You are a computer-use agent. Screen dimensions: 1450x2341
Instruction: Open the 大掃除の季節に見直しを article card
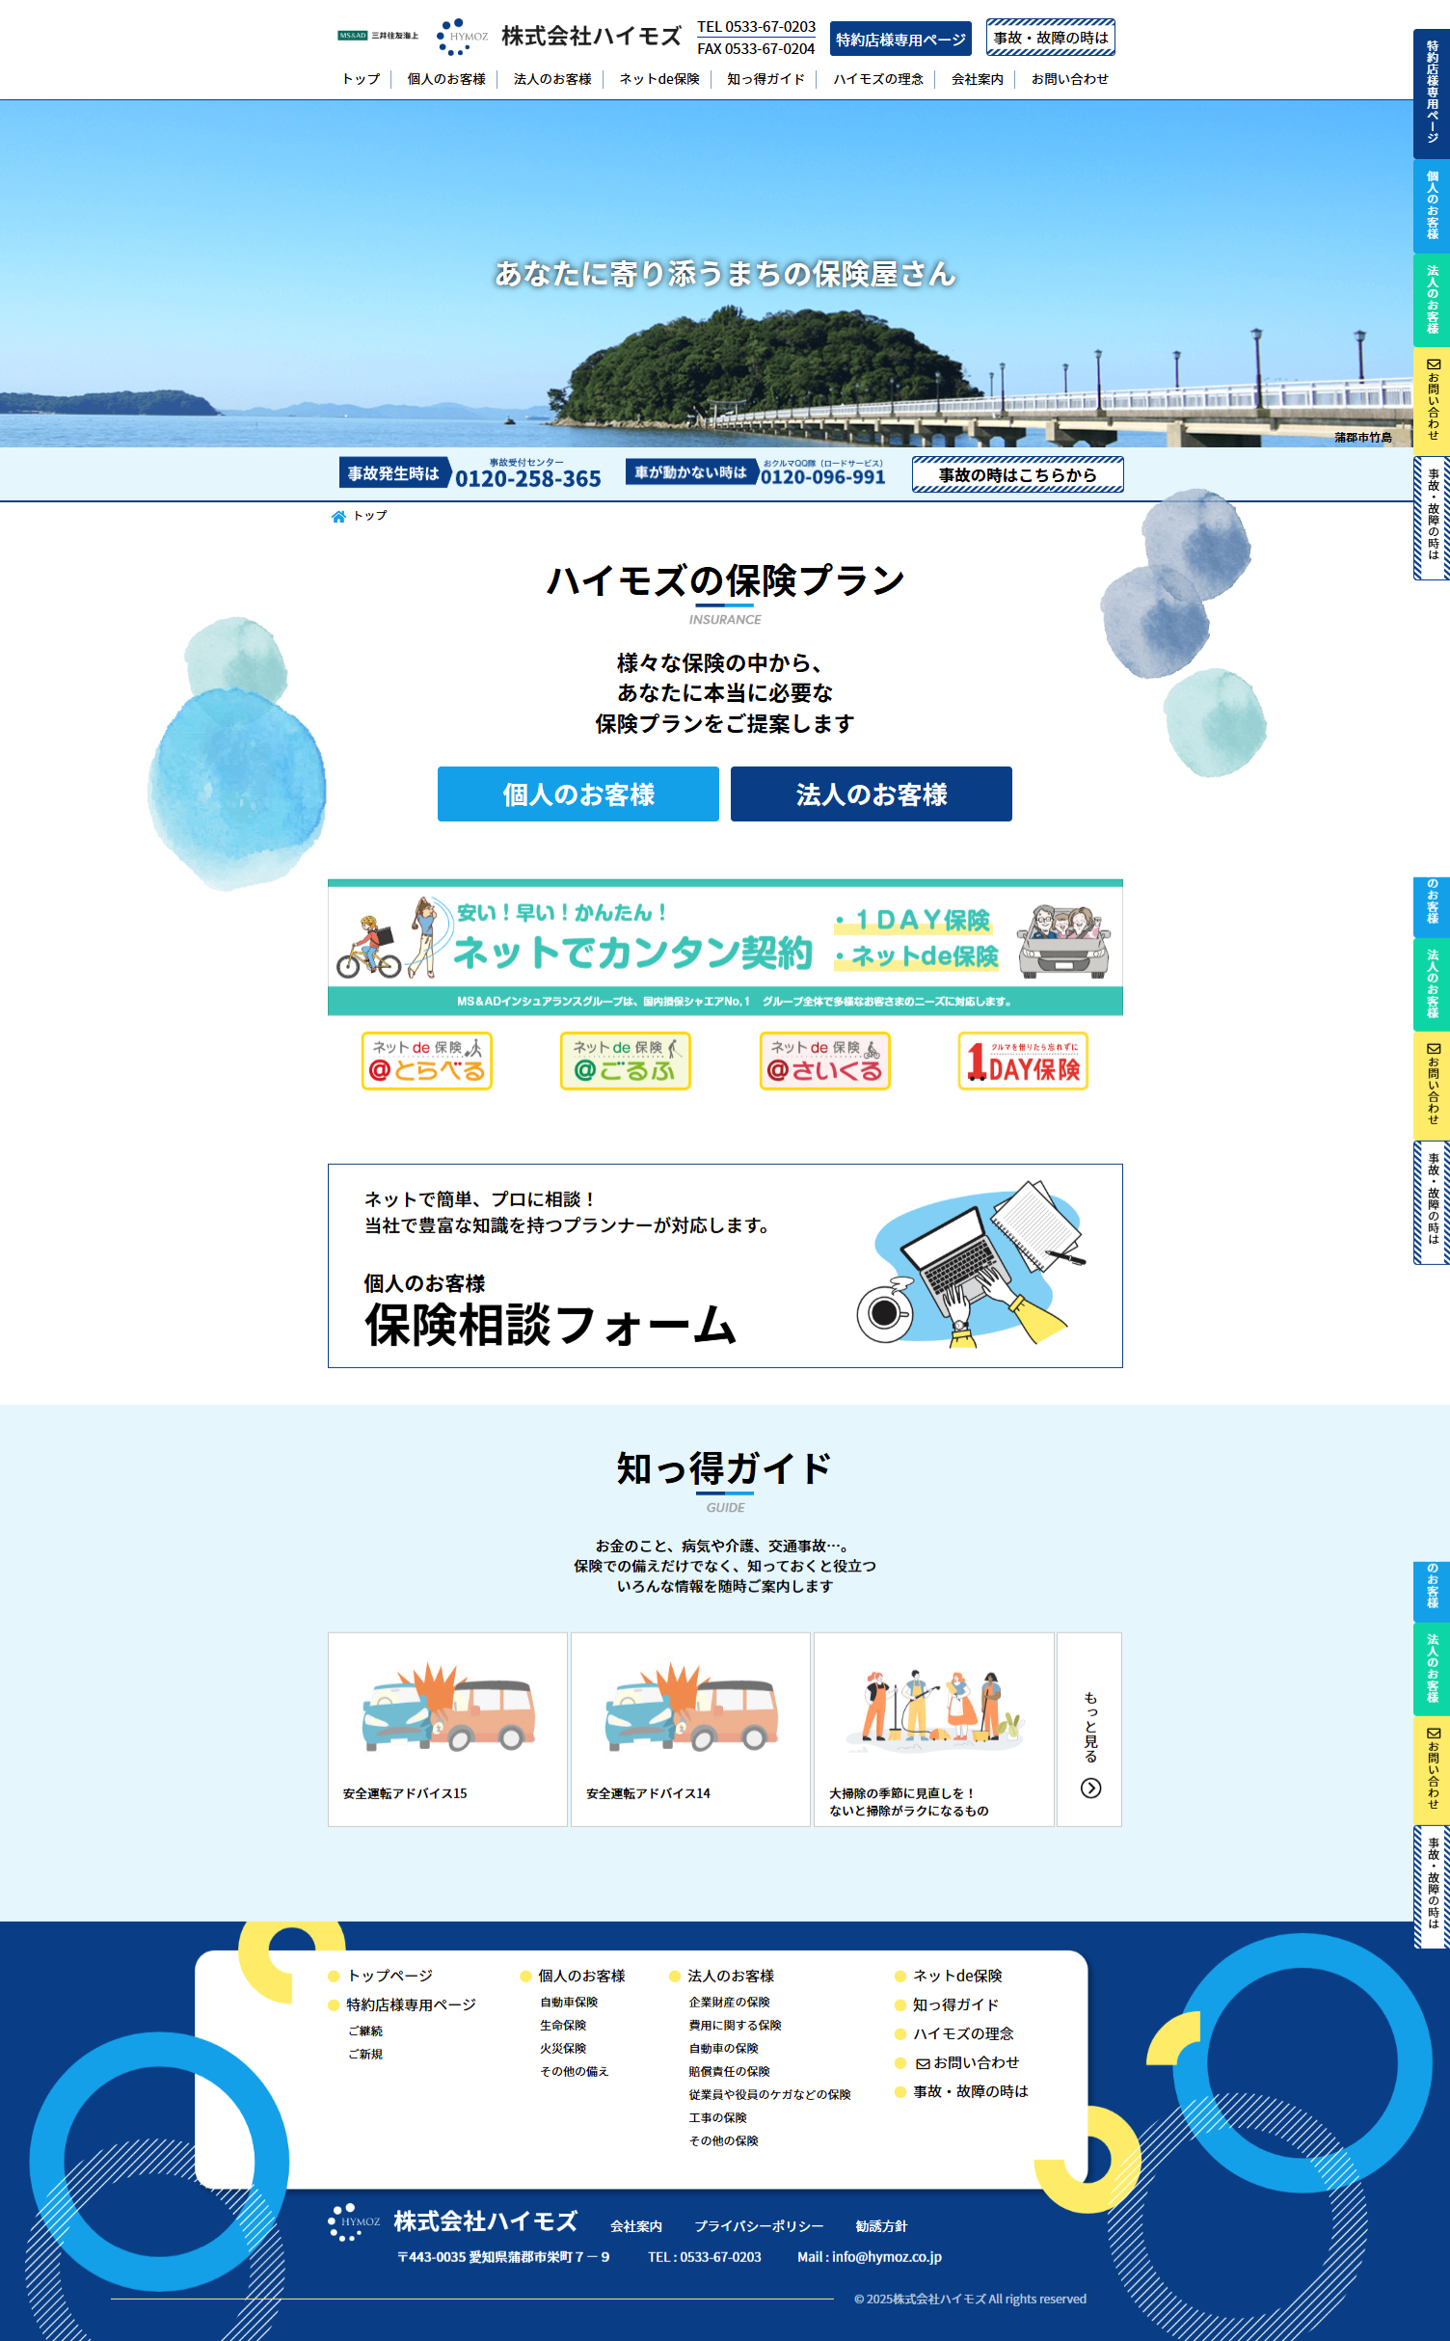pyautogui.click(x=933, y=1729)
